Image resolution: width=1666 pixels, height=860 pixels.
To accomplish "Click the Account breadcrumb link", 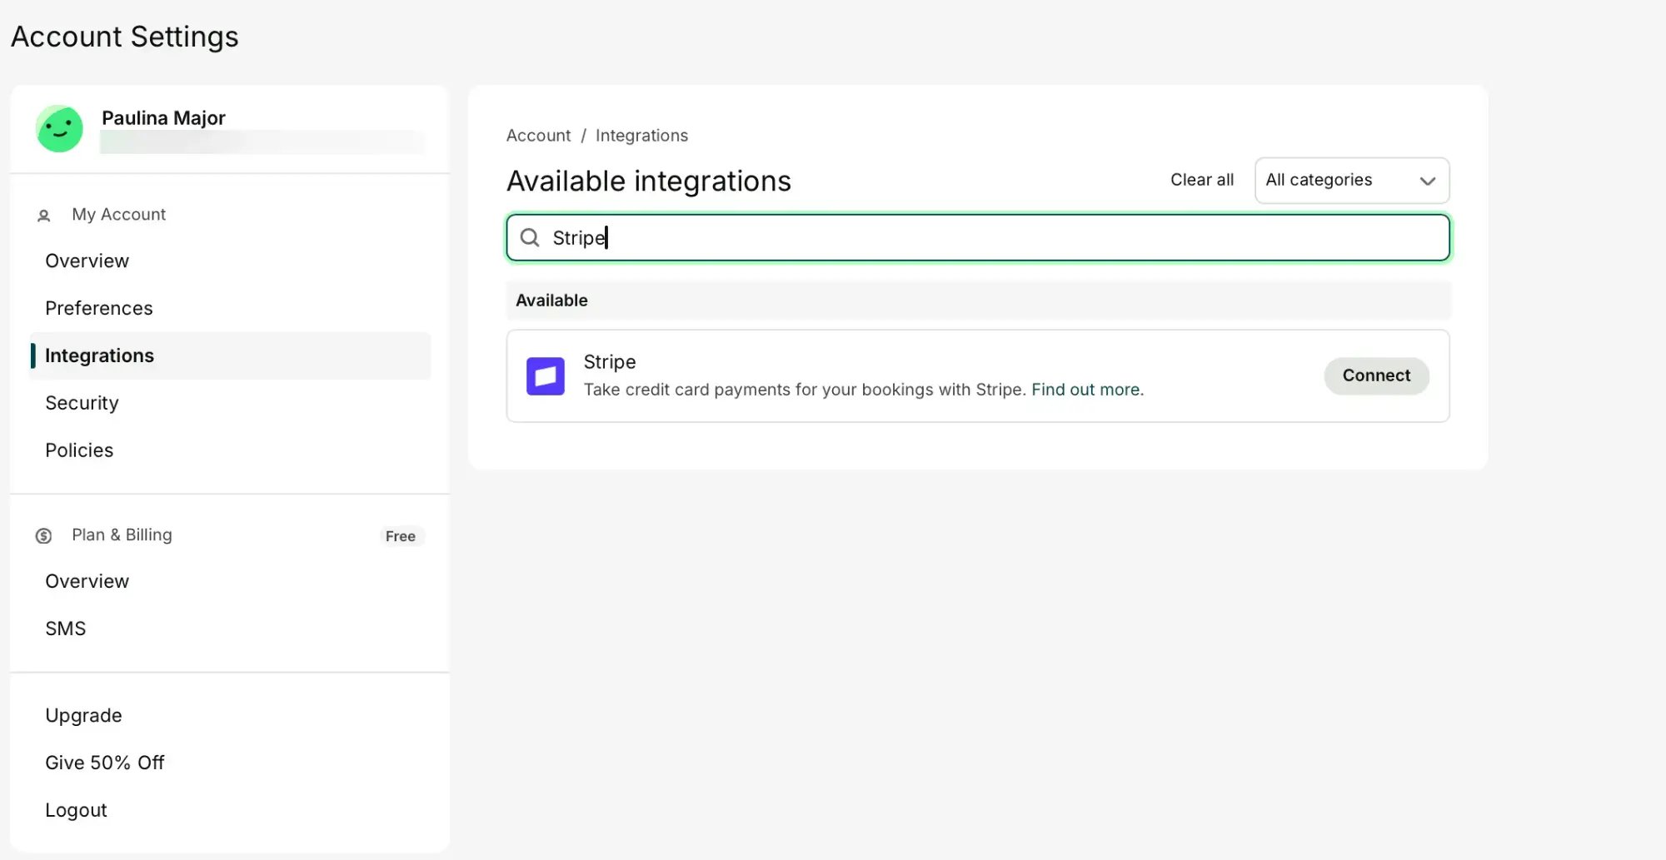I will click(538, 136).
